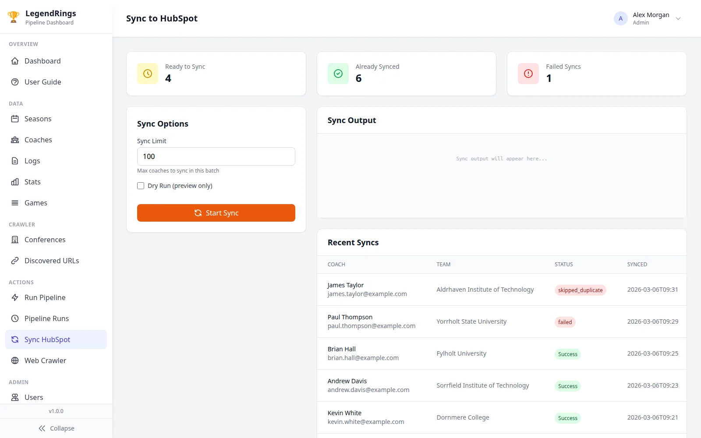Click the skipped_duplicate status badge
Viewport: 701px width, 438px height.
click(580, 290)
